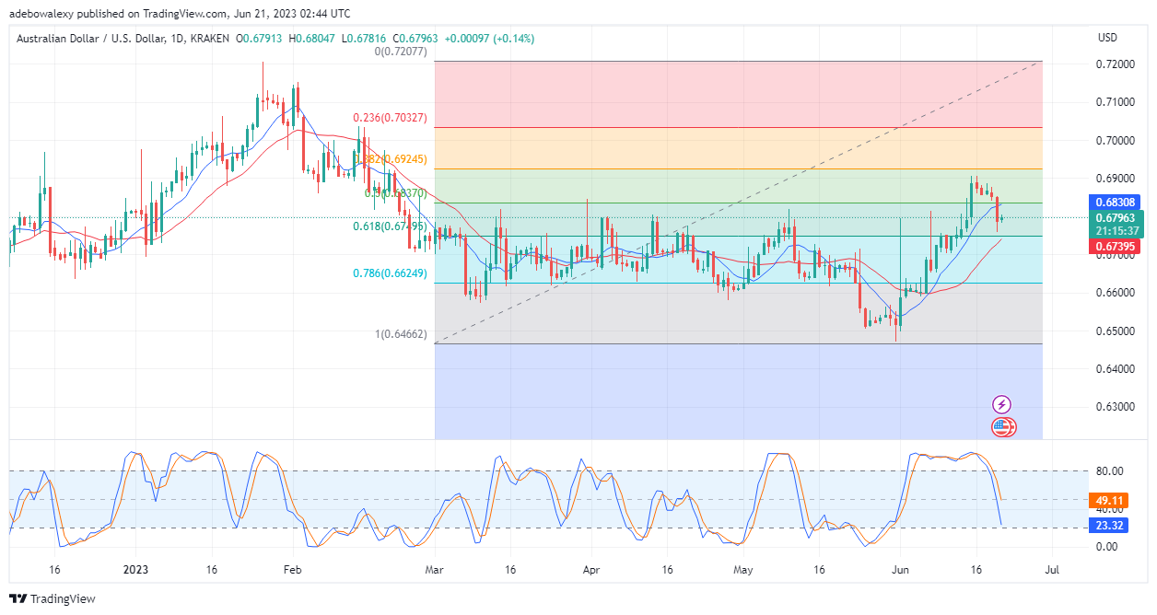
Task: Click the 0(0.72077) Fibonacci level label
Action: [401, 52]
